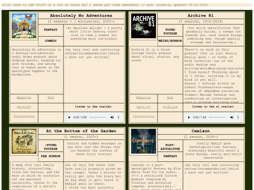Select the 'Archive 81' title text
254x190 pixels.
[x=200, y=15]
